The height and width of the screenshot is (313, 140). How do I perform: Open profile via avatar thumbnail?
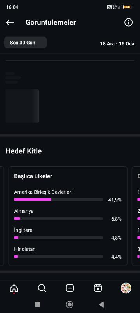click(126, 288)
